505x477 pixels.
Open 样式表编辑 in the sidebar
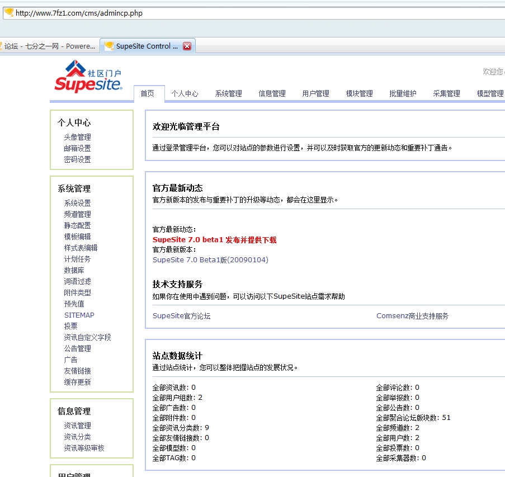point(81,248)
